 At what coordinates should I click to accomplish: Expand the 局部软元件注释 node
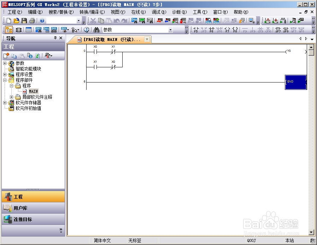pos(12,97)
